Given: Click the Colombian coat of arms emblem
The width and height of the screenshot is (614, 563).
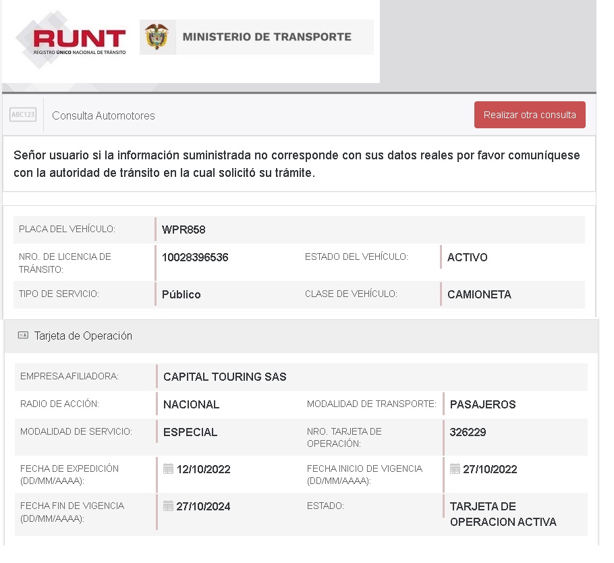Looking at the screenshot, I should (157, 37).
